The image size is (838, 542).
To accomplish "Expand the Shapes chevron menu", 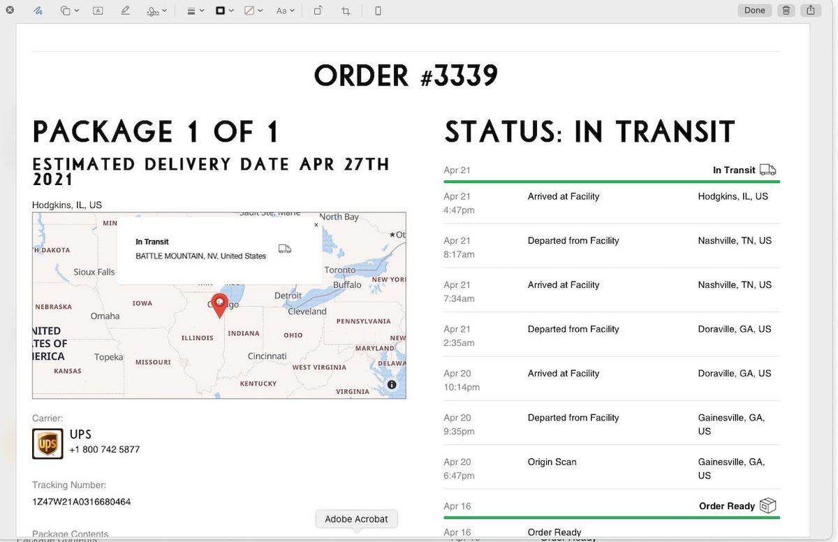I will click(78, 10).
